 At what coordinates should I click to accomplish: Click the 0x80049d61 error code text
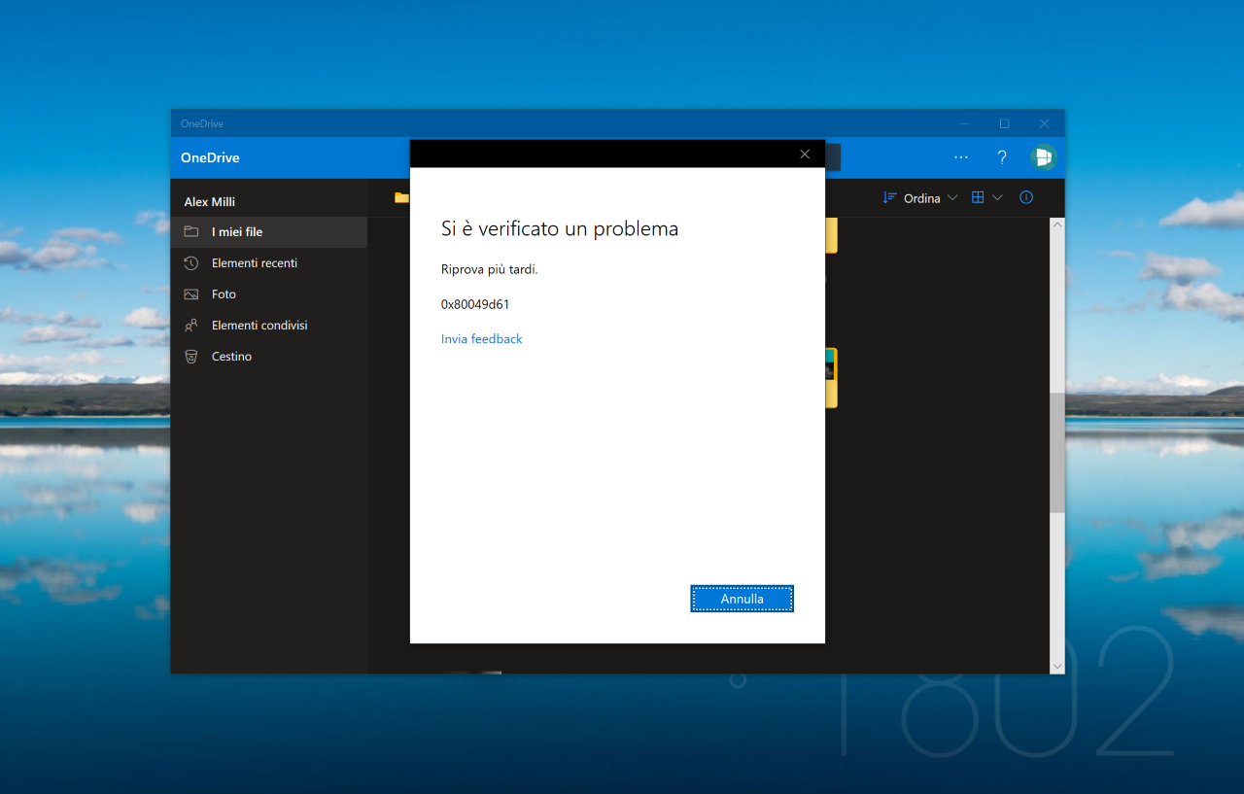click(475, 304)
